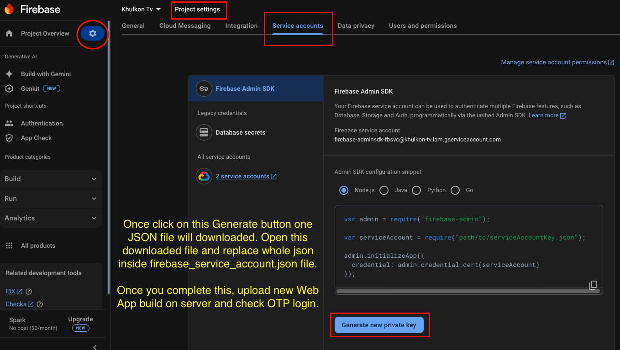
Task: Select the Java radio button
Action: [x=384, y=190]
